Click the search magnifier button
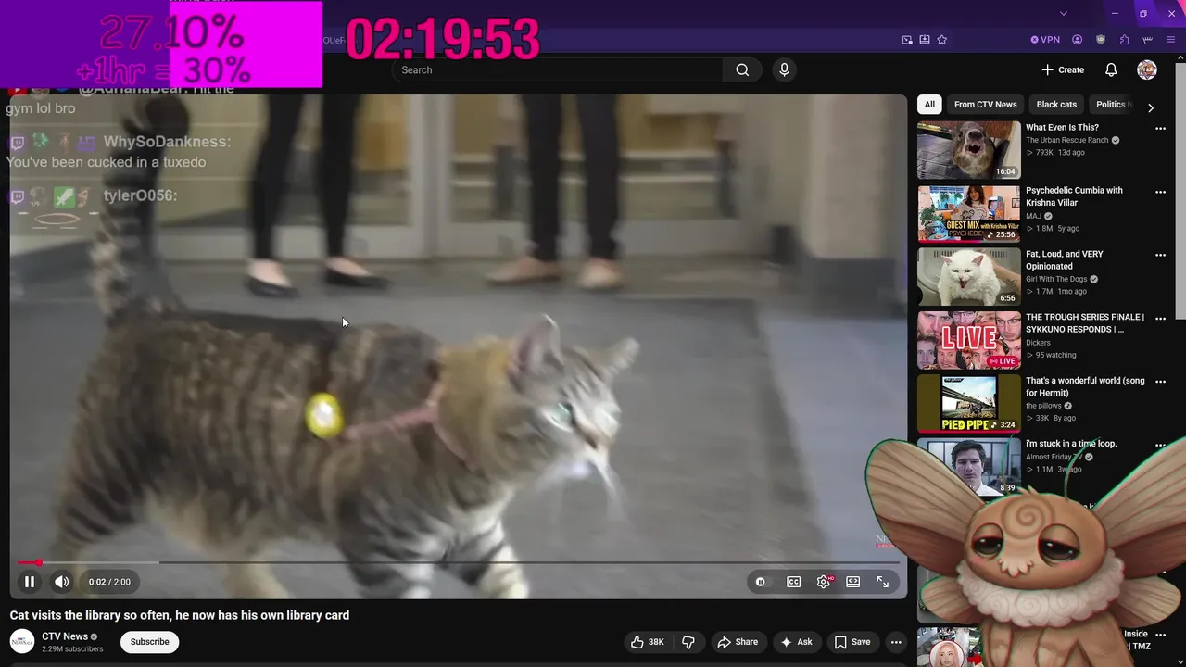Viewport: 1186px width, 667px height. [742, 69]
